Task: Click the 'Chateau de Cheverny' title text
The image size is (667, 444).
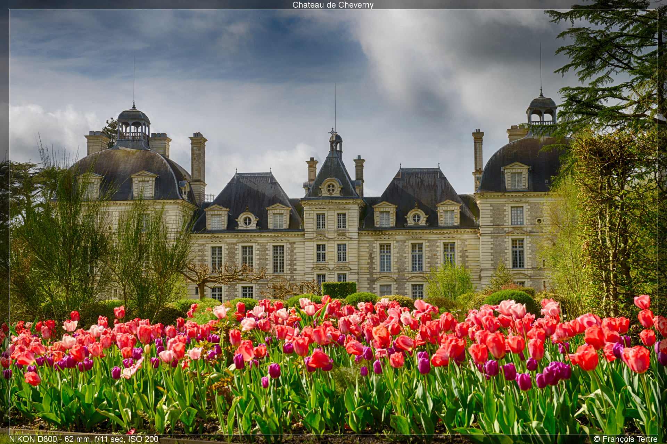Action: (x=333, y=5)
